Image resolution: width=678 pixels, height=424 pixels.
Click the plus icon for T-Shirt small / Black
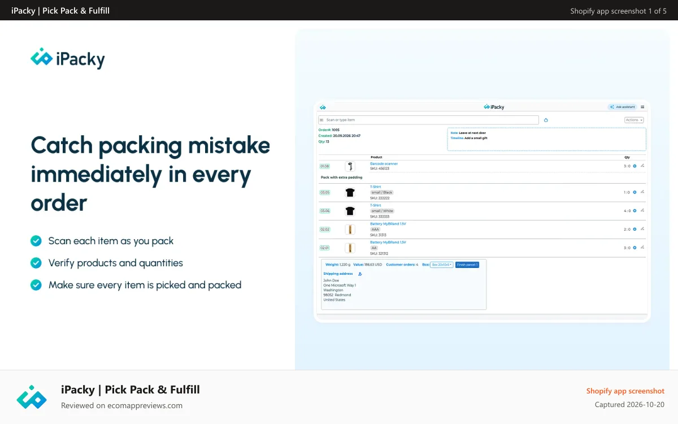634,192
